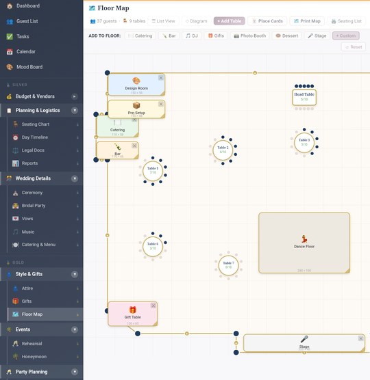Remove the Gift Table element

[x=153, y=306]
